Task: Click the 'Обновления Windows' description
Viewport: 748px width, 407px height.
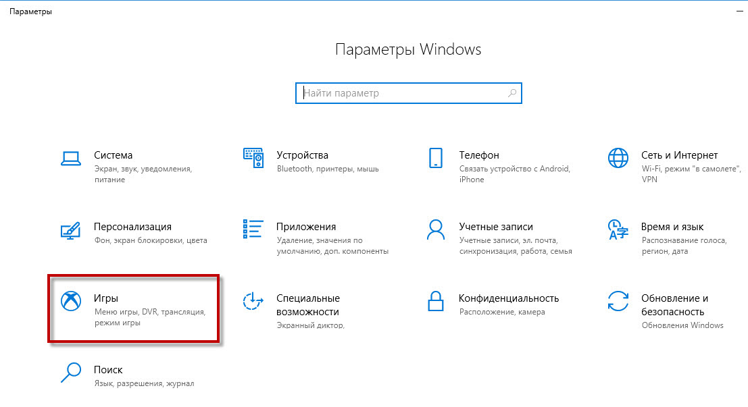Action: pos(682,325)
